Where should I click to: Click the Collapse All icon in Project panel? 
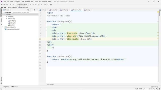(31, 10)
